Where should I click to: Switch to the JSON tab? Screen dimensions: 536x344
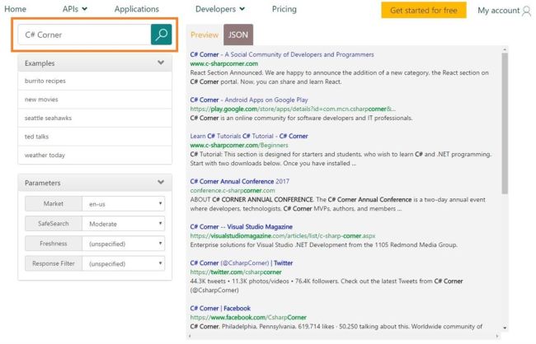pyautogui.click(x=238, y=35)
